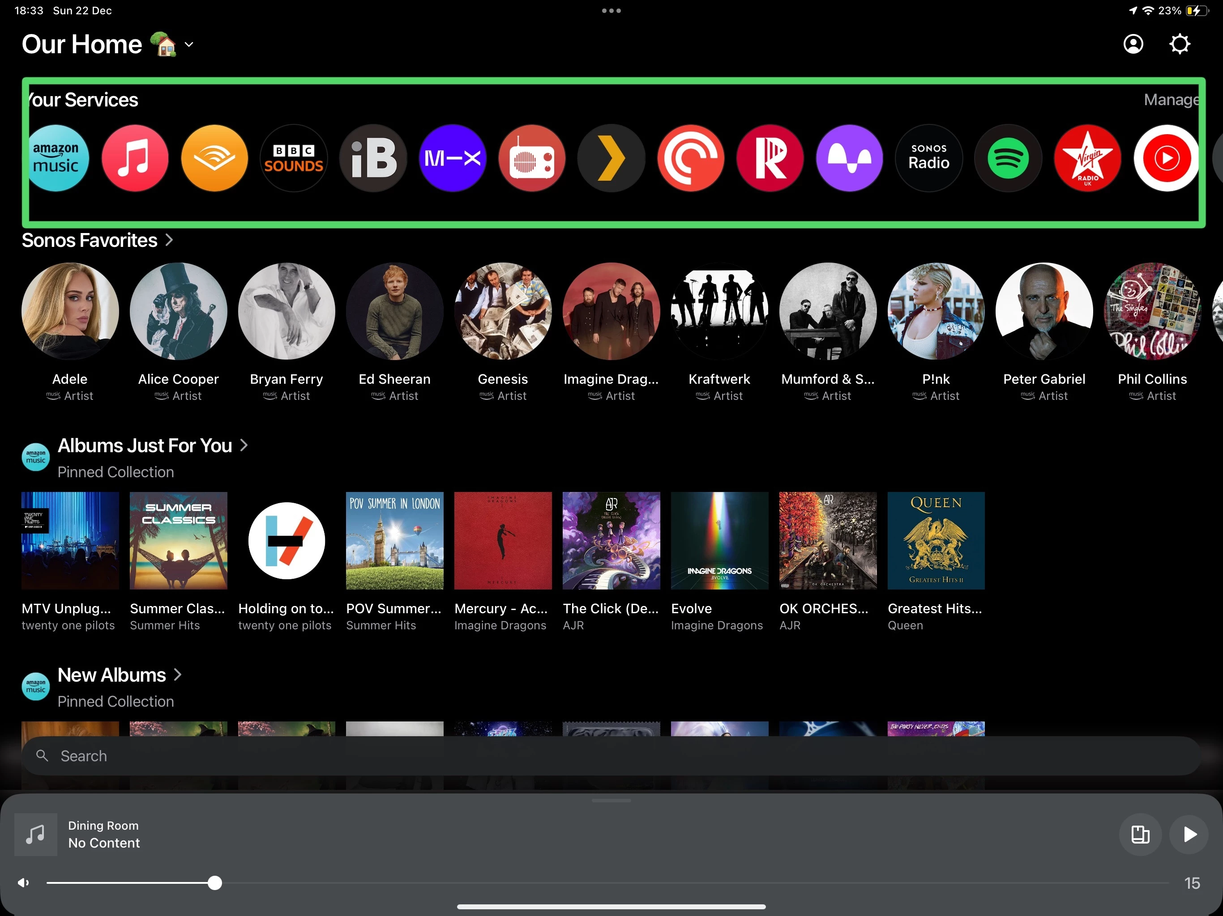Open the room grouping output selector
Screen dimensions: 1223x916
(1140, 835)
